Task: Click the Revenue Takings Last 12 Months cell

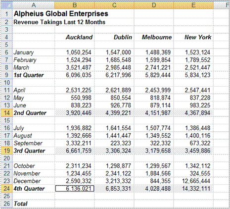Action: (59, 22)
